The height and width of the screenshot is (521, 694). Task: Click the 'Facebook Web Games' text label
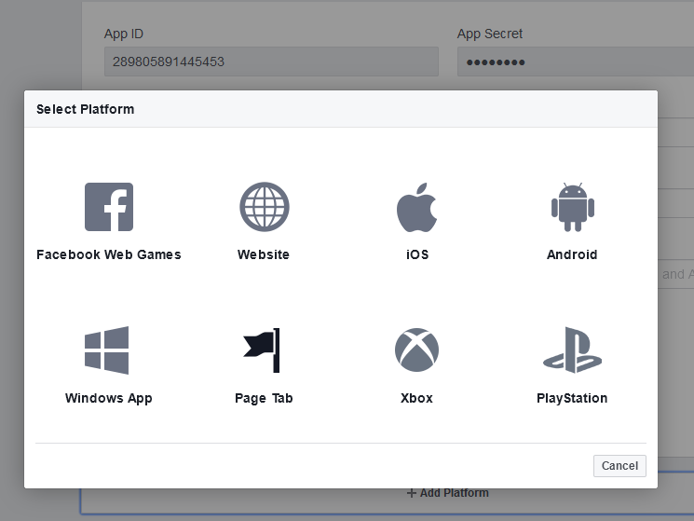click(x=109, y=254)
